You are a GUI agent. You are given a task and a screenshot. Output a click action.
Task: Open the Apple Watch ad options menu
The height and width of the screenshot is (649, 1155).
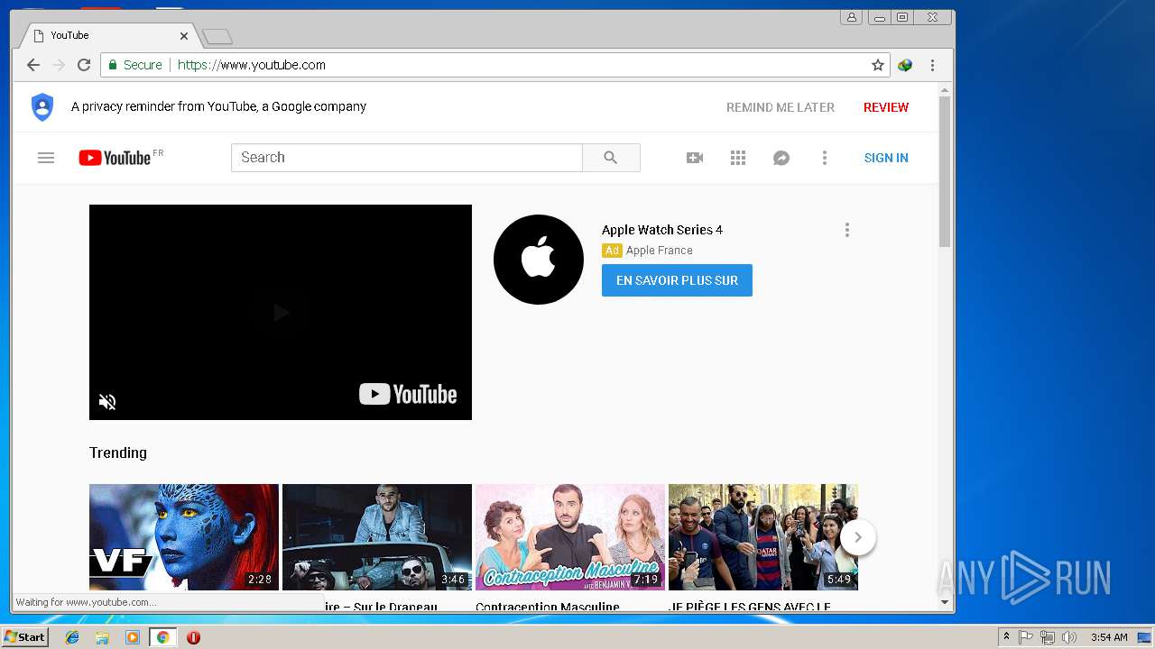pos(846,230)
